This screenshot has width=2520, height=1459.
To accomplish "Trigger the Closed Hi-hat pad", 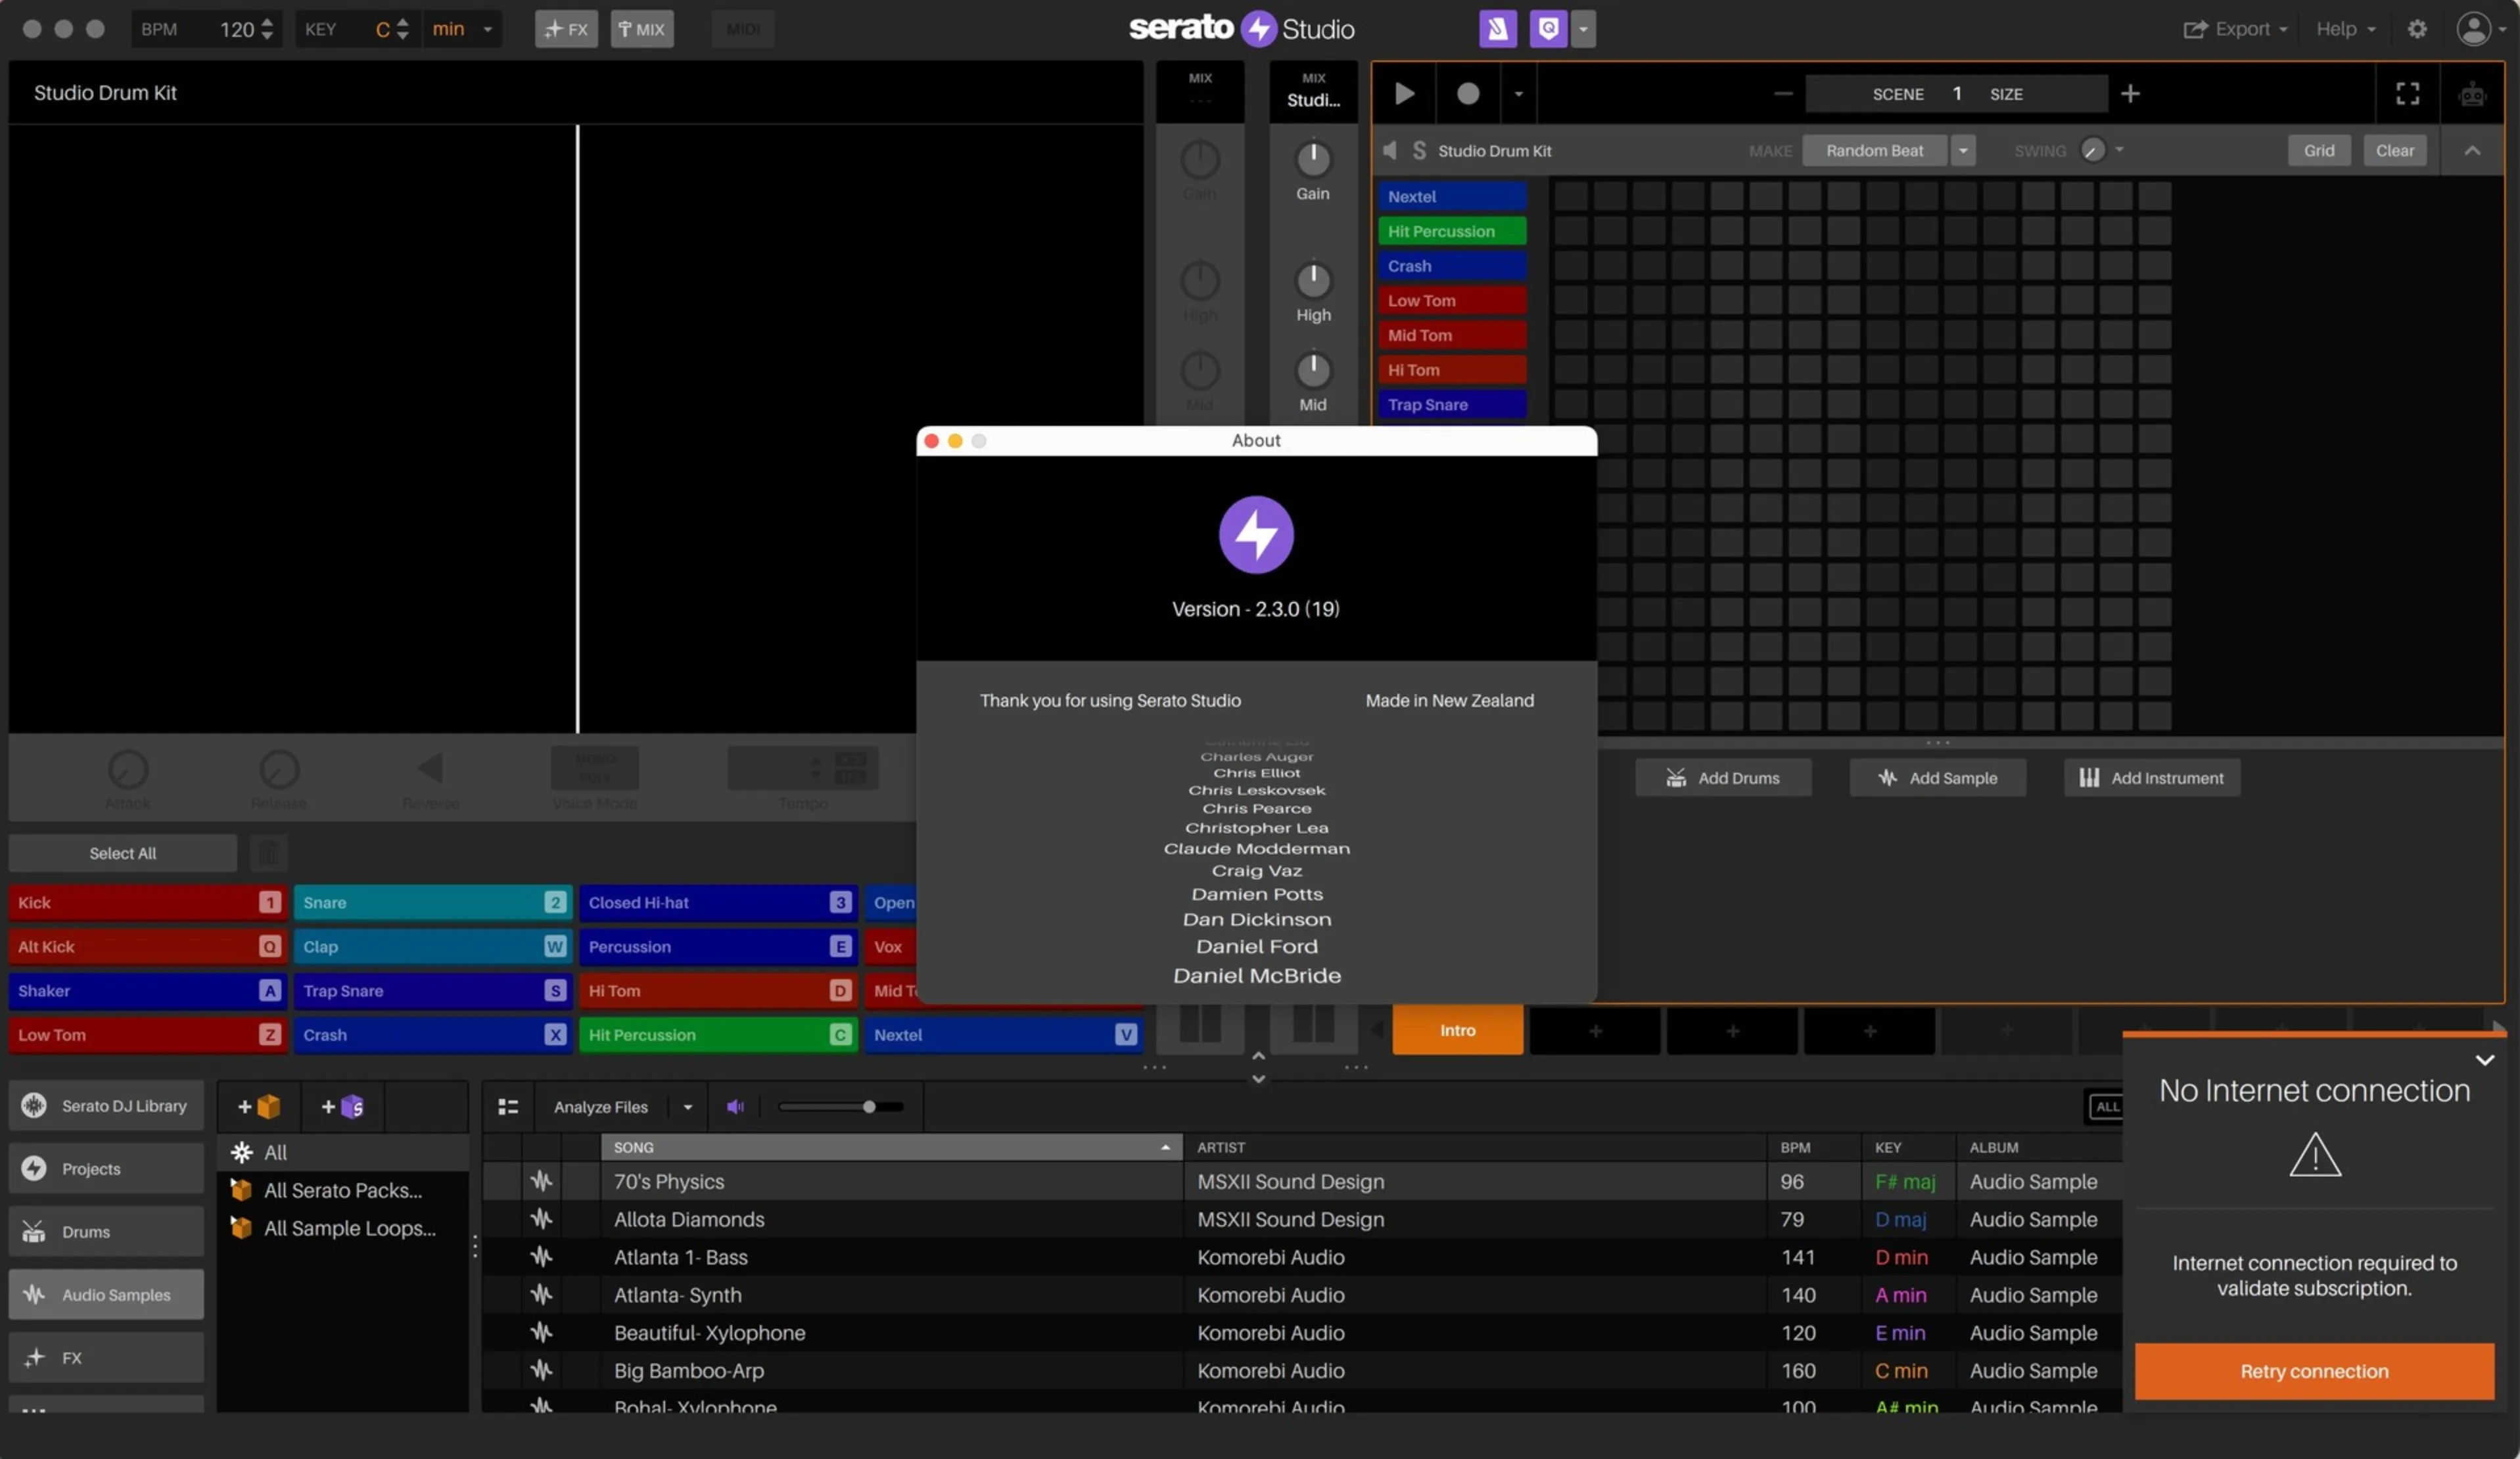I will click(x=718, y=902).
